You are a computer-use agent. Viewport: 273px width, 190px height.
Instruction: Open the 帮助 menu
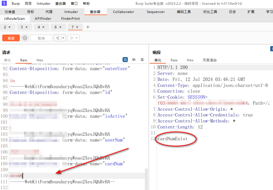tap(86, 4)
